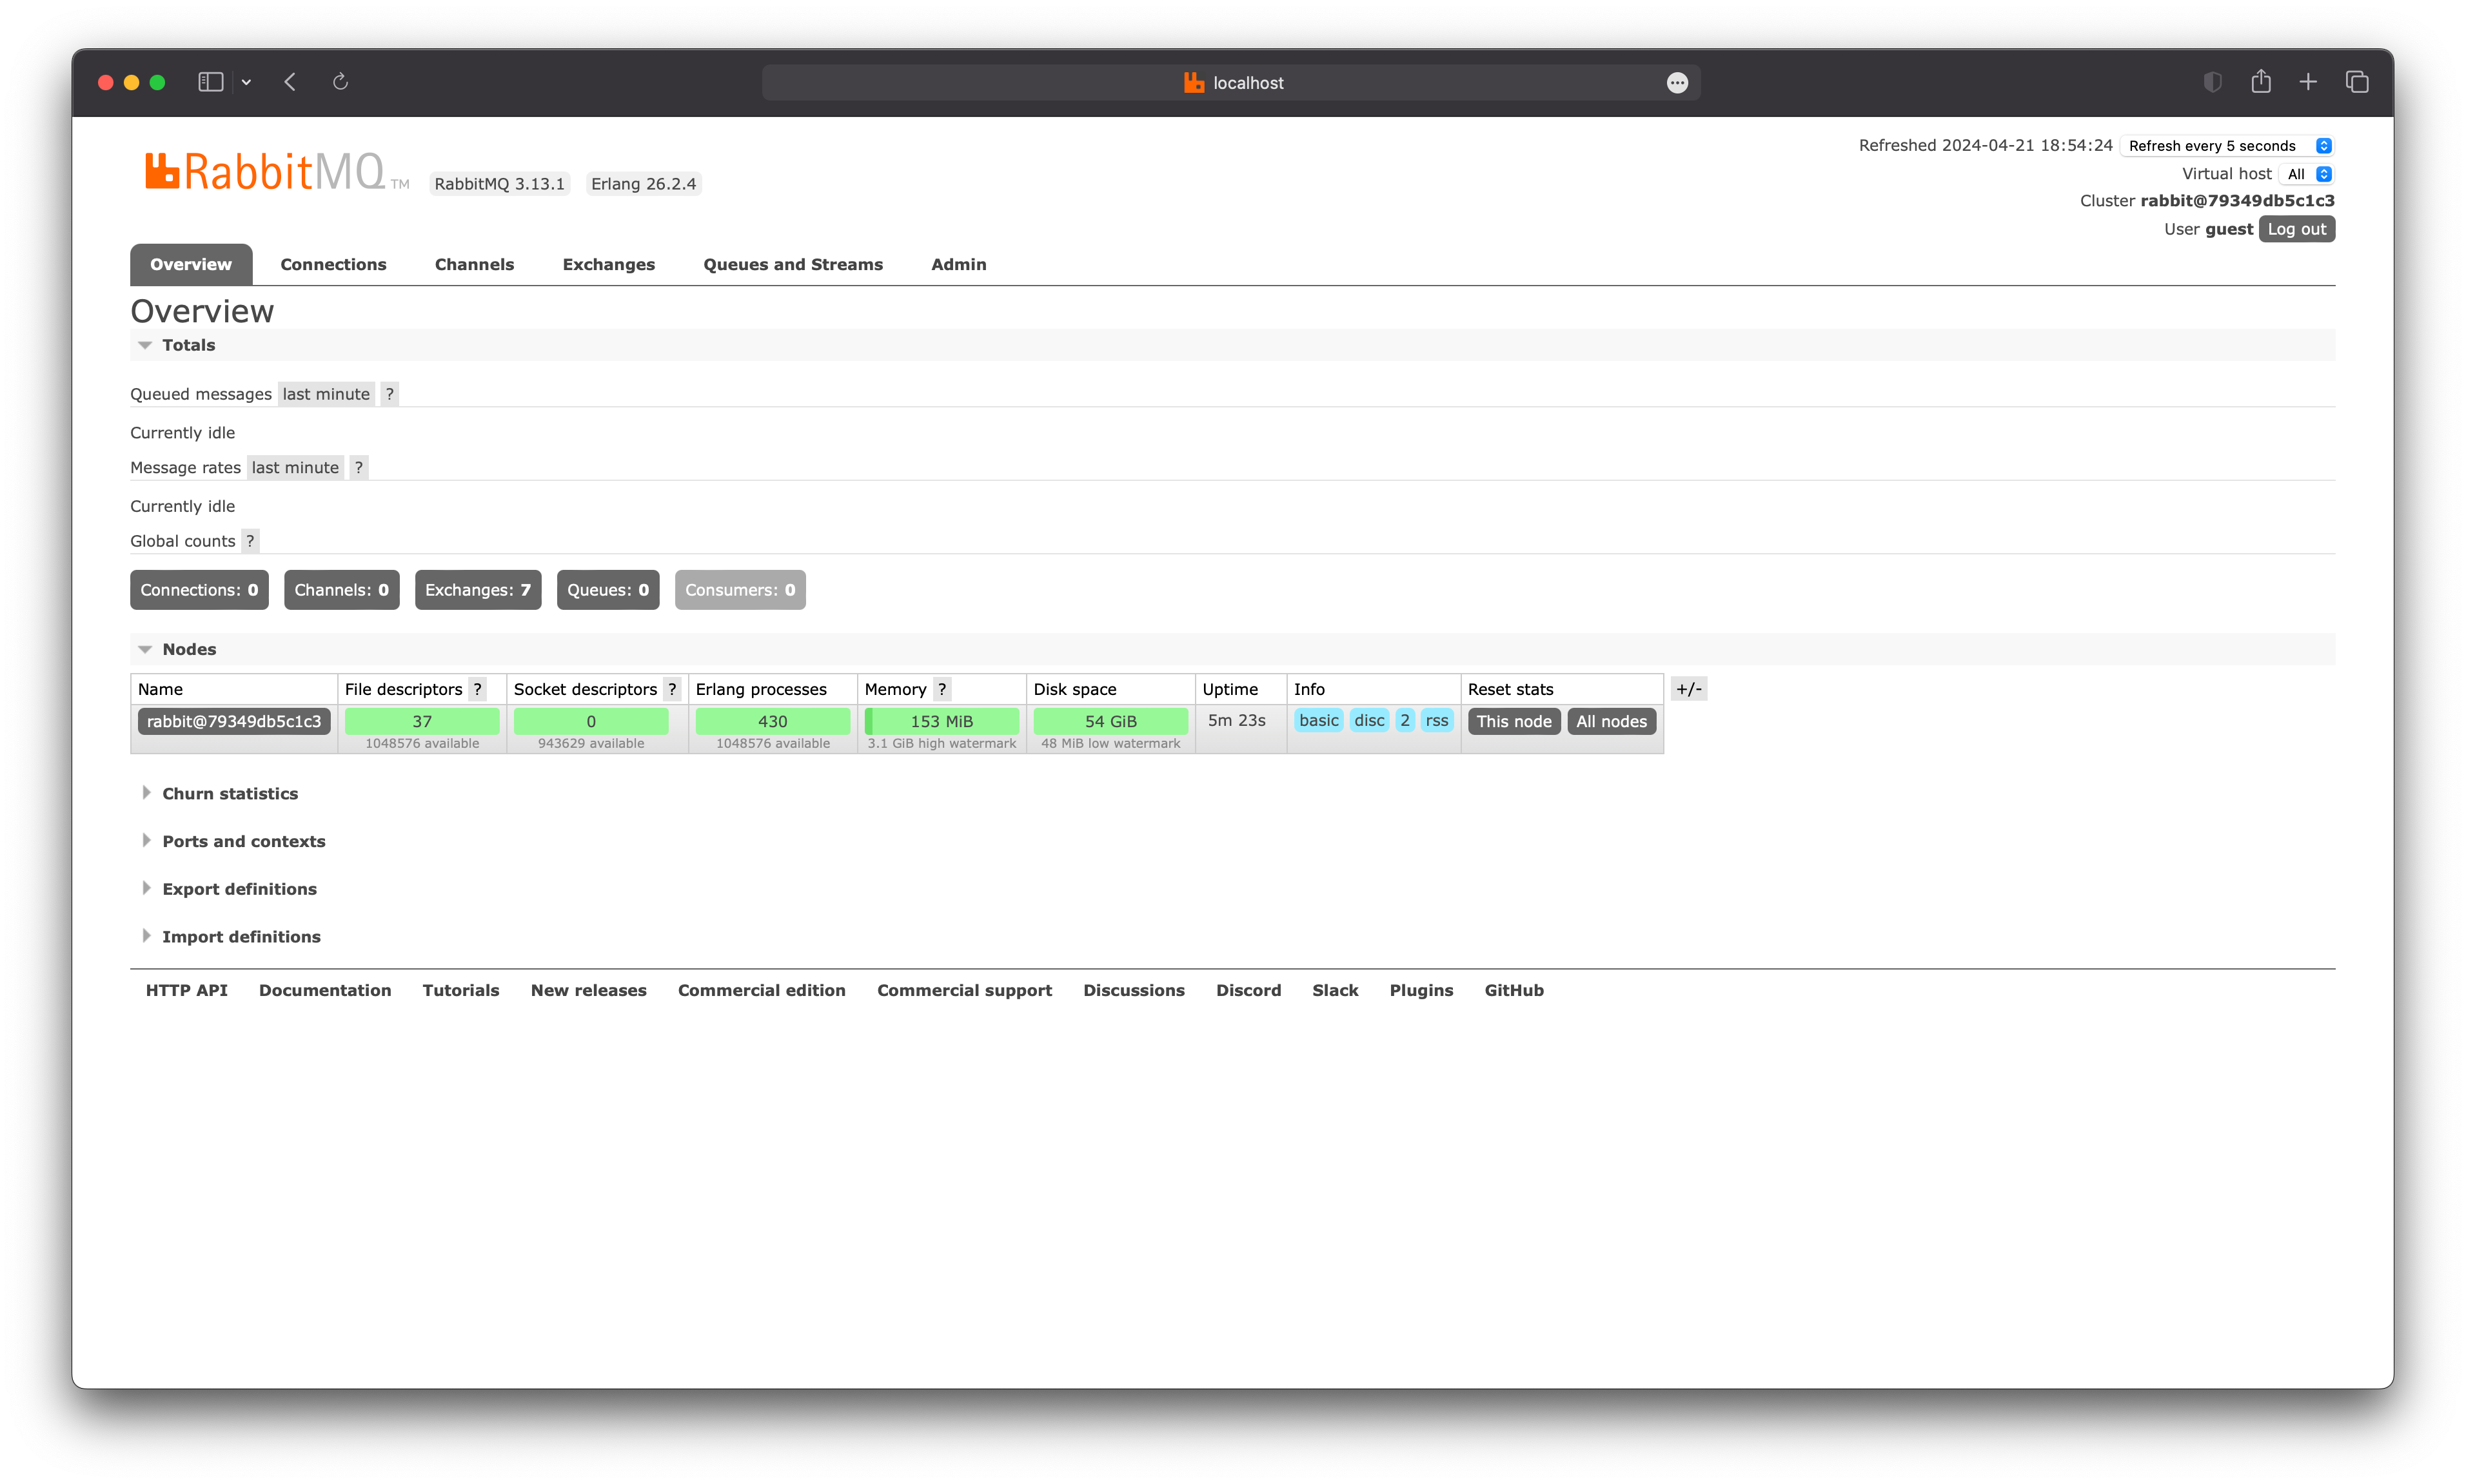Switch to the Queues and Streams tab
The image size is (2466, 1484).
coord(793,264)
